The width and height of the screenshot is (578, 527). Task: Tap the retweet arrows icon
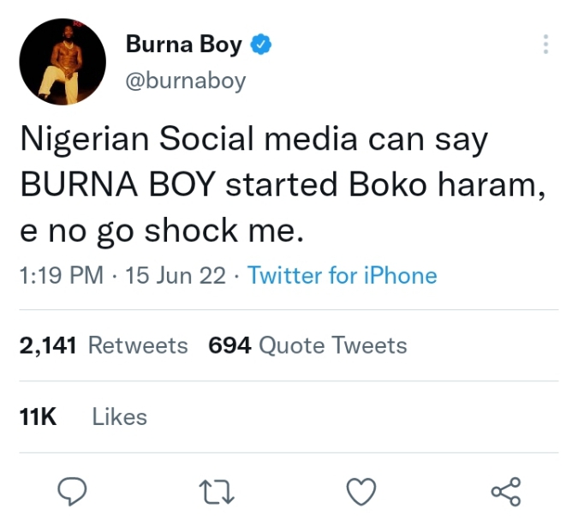pos(217,492)
